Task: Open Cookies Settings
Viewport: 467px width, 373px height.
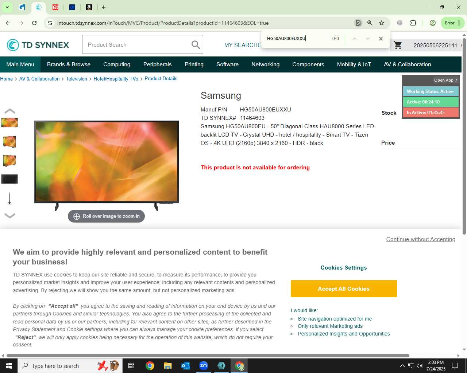Action: pyautogui.click(x=344, y=268)
